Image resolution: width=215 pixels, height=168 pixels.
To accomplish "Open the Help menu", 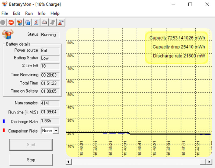I will point(55,13).
